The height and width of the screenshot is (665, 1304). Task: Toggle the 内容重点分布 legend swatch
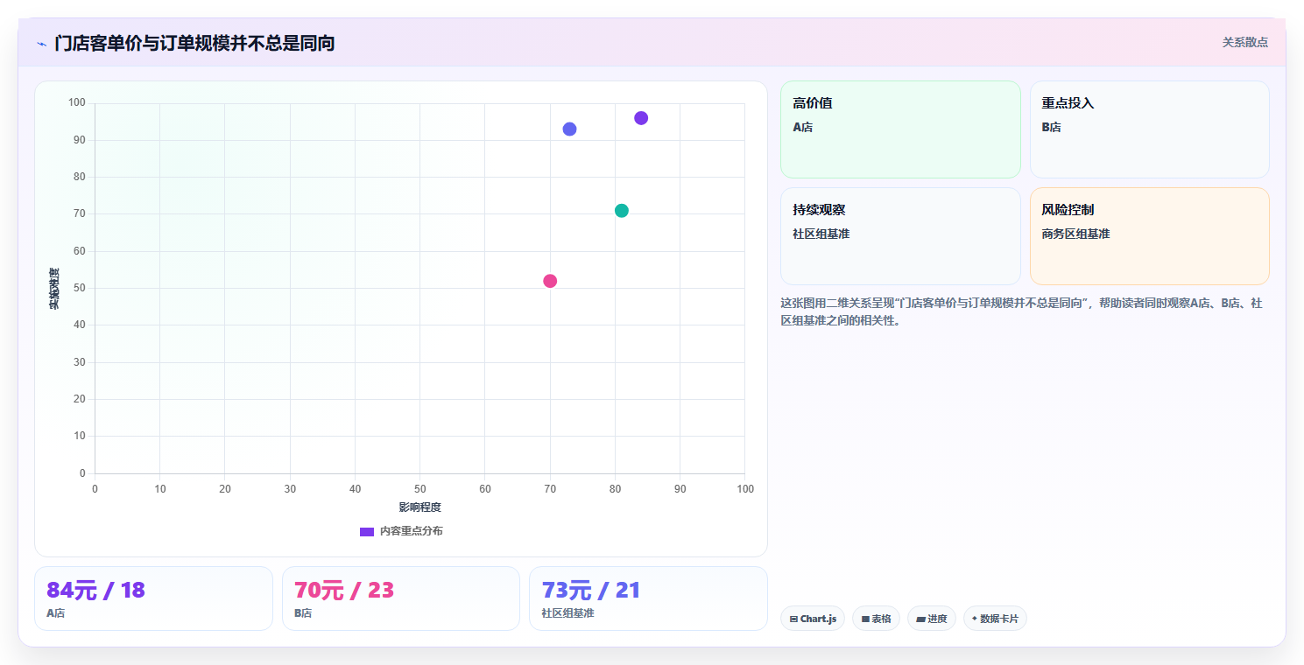367,532
